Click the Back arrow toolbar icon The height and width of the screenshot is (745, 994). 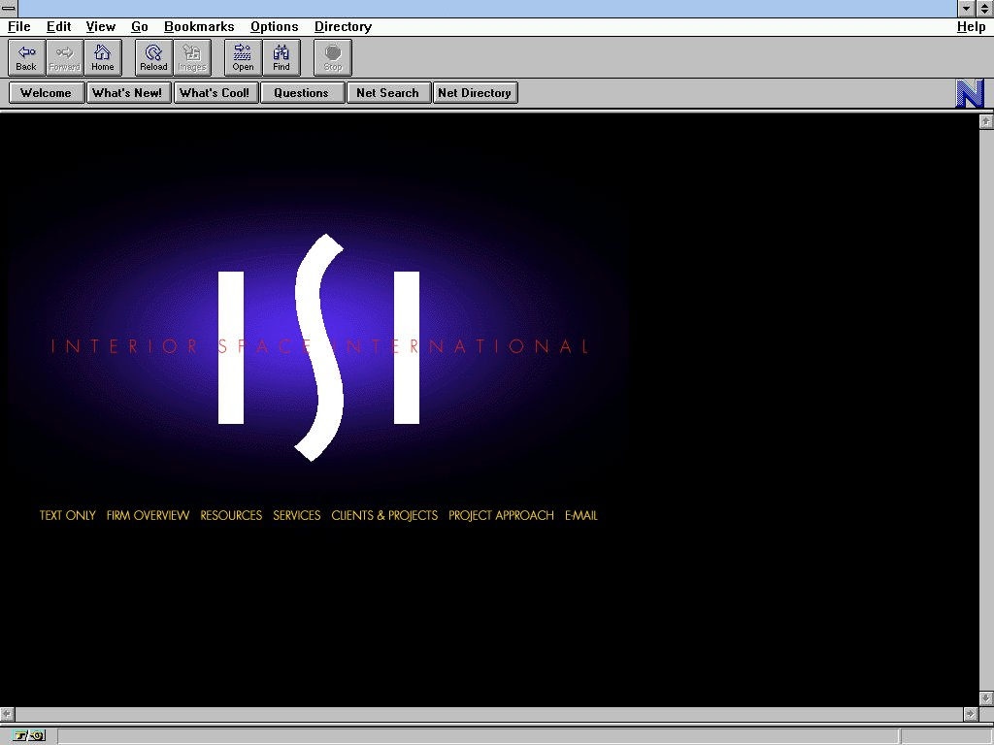26,57
